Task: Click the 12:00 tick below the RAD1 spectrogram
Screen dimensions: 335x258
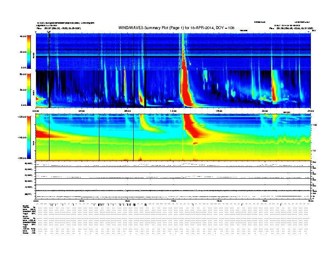Action: click(173, 111)
